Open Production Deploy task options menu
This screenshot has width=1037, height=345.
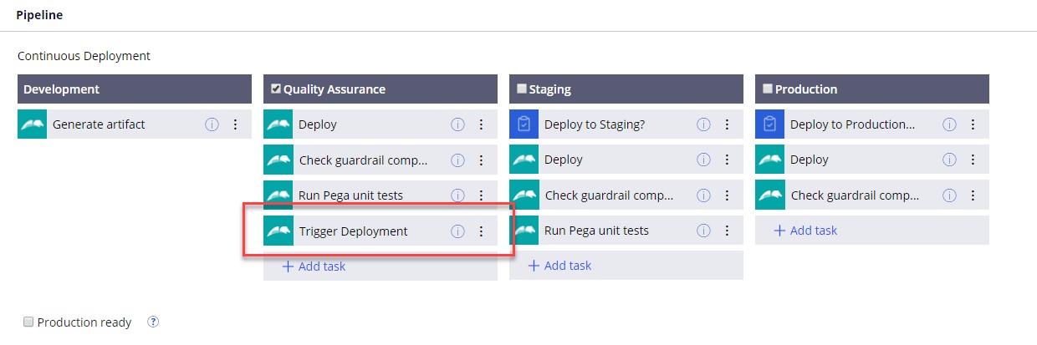pos(973,160)
